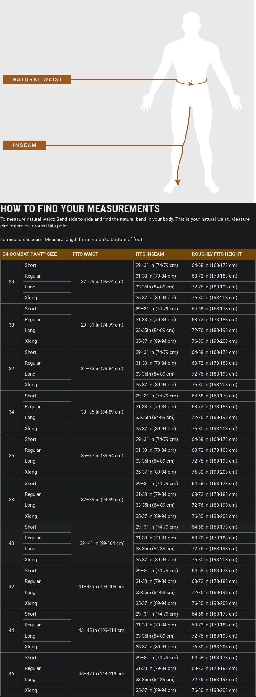Click the HOW TO FIND YOUR MEASUREMENTS heading
The height and width of the screenshot is (697, 256).
(x=80, y=209)
